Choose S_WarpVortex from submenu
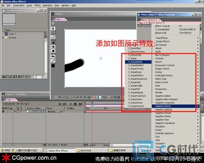Screen dimensions: 204x163 click(138, 99)
